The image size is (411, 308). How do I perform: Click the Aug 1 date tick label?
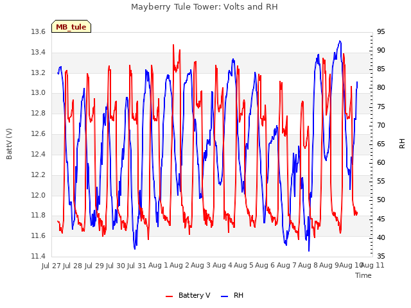[158, 265]
